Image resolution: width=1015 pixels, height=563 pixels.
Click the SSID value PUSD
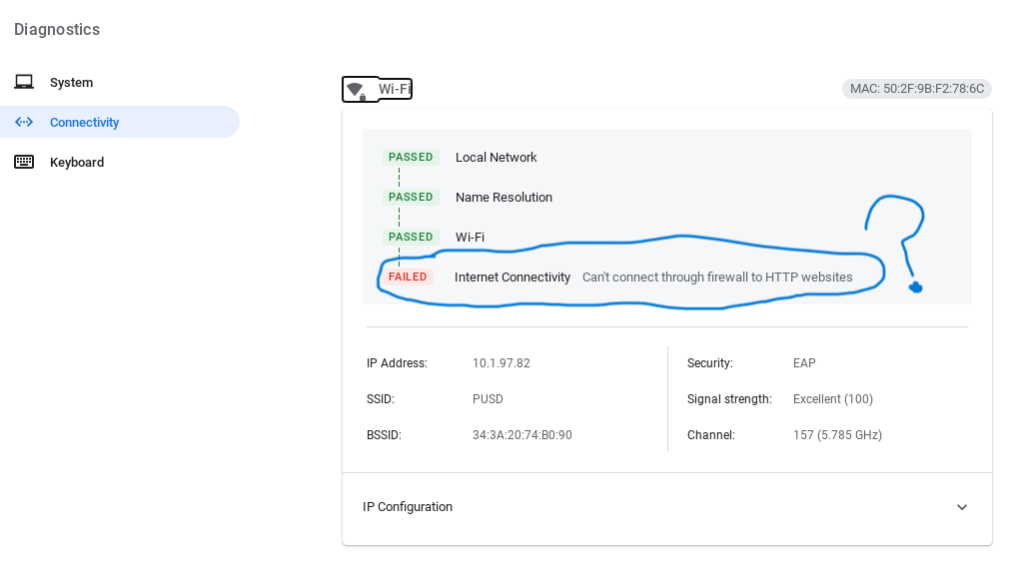click(488, 399)
